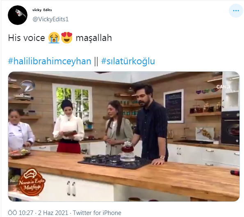Open the Twitter for iPhone source link
Image resolution: width=244 pixels, height=217 pixels.
click(x=97, y=212)
